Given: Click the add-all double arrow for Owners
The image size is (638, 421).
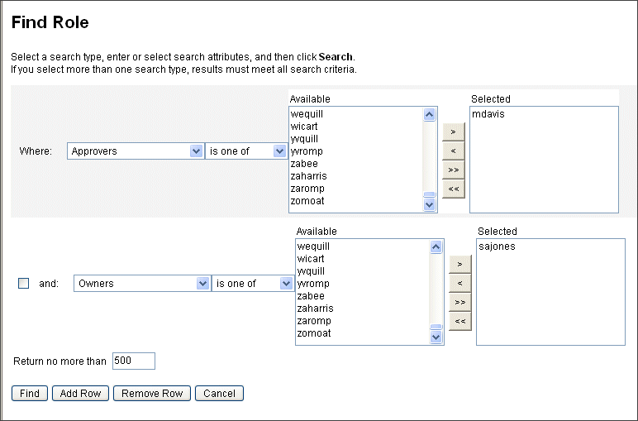Looking at the screenshot, I should [459, 303].
